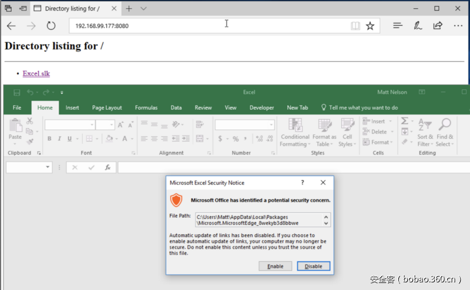Screen dimensions: 470x290
Task: Open the Name Box dropdown arrow
Action: pyautogui.click(x=48, y=167)
